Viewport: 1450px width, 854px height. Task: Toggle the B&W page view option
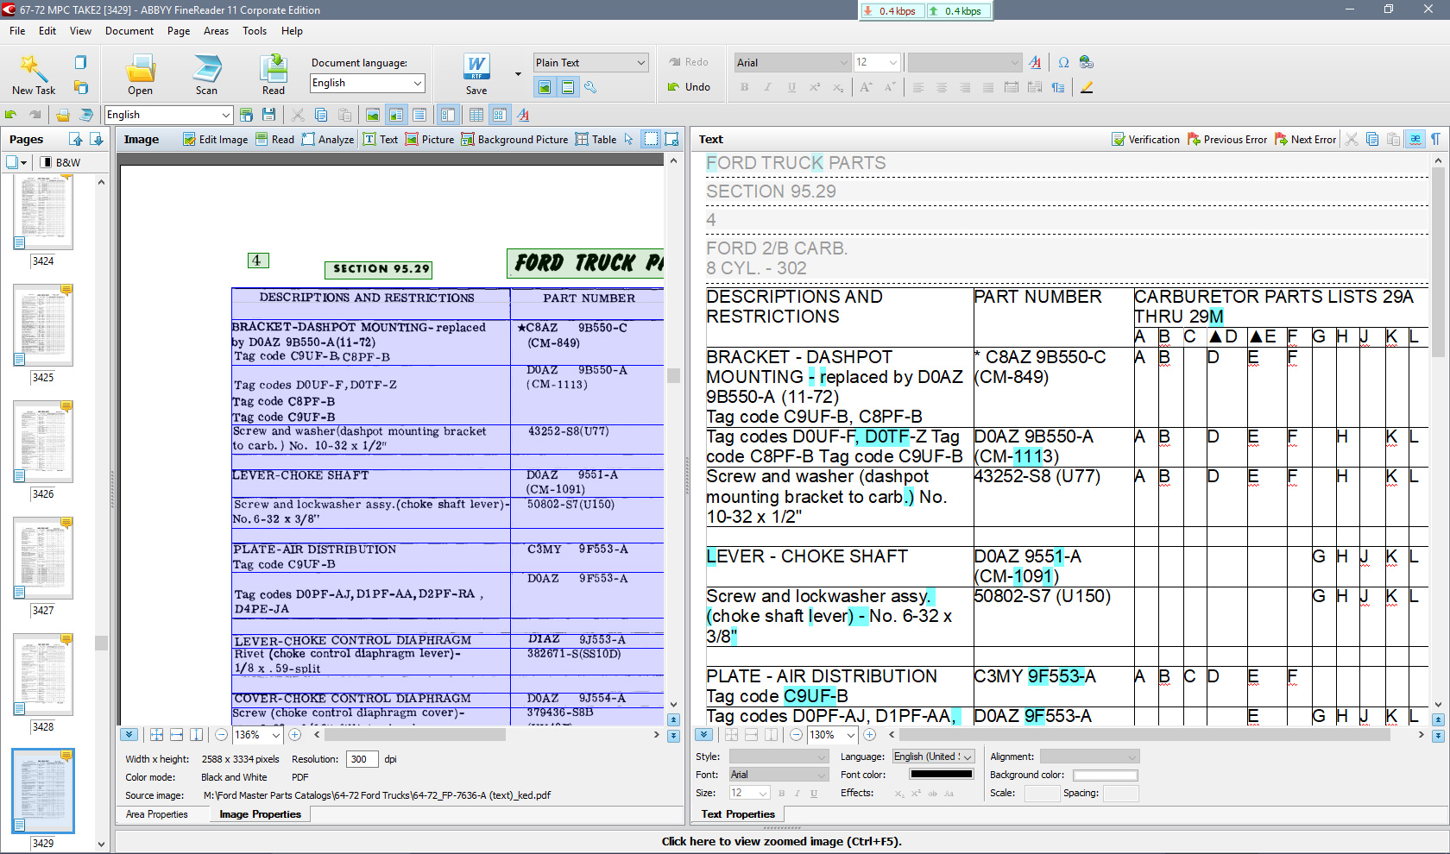(x=60, y=162)
